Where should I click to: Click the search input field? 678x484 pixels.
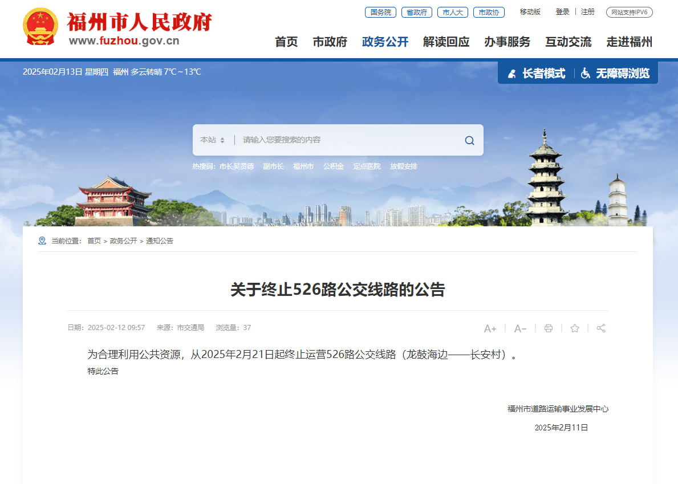348,140
